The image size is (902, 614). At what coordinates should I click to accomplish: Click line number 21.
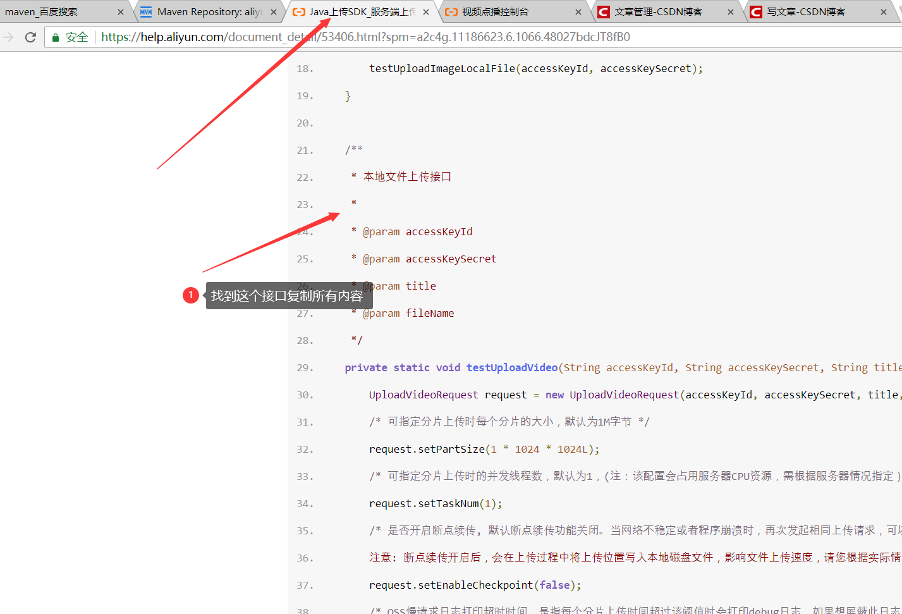pyautogui.click(x=305, y=150)
